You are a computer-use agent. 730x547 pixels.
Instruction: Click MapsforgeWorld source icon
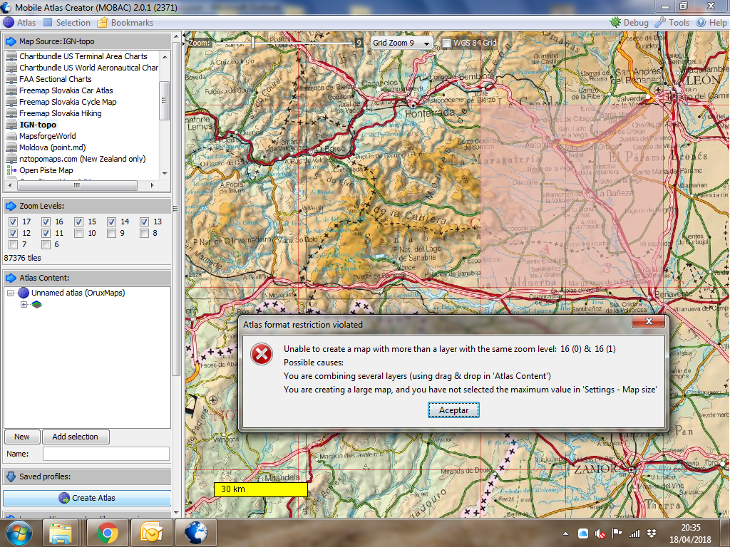[x=11, y=136]
